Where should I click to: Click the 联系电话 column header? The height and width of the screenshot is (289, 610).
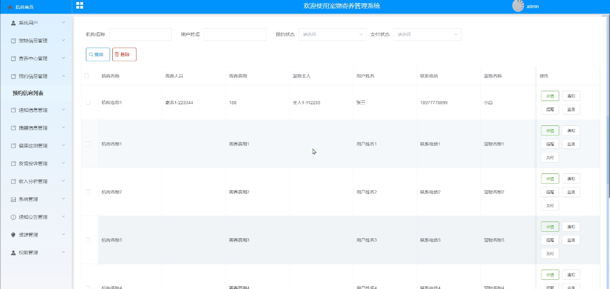tap(429, 76)
